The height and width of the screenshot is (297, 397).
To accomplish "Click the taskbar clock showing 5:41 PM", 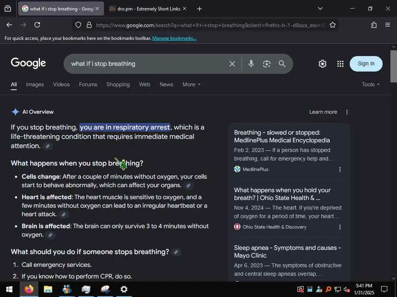I will coord(364,289).
